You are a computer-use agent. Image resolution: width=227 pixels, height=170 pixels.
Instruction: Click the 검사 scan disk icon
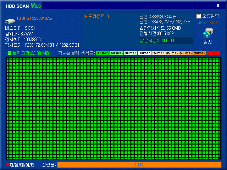click(208, 33)
